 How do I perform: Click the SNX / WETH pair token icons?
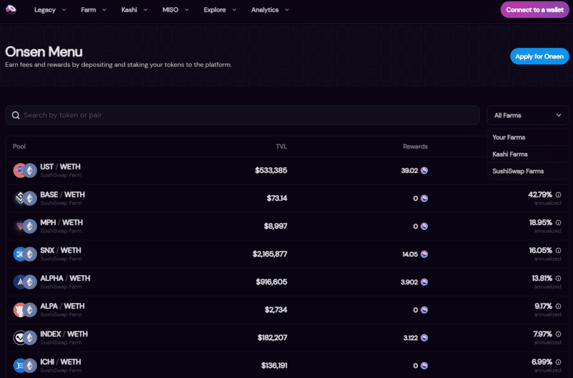[x=25, y=254]
